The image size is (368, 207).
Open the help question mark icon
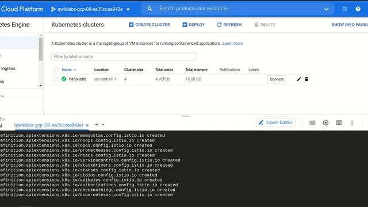[x=358, y=9]
